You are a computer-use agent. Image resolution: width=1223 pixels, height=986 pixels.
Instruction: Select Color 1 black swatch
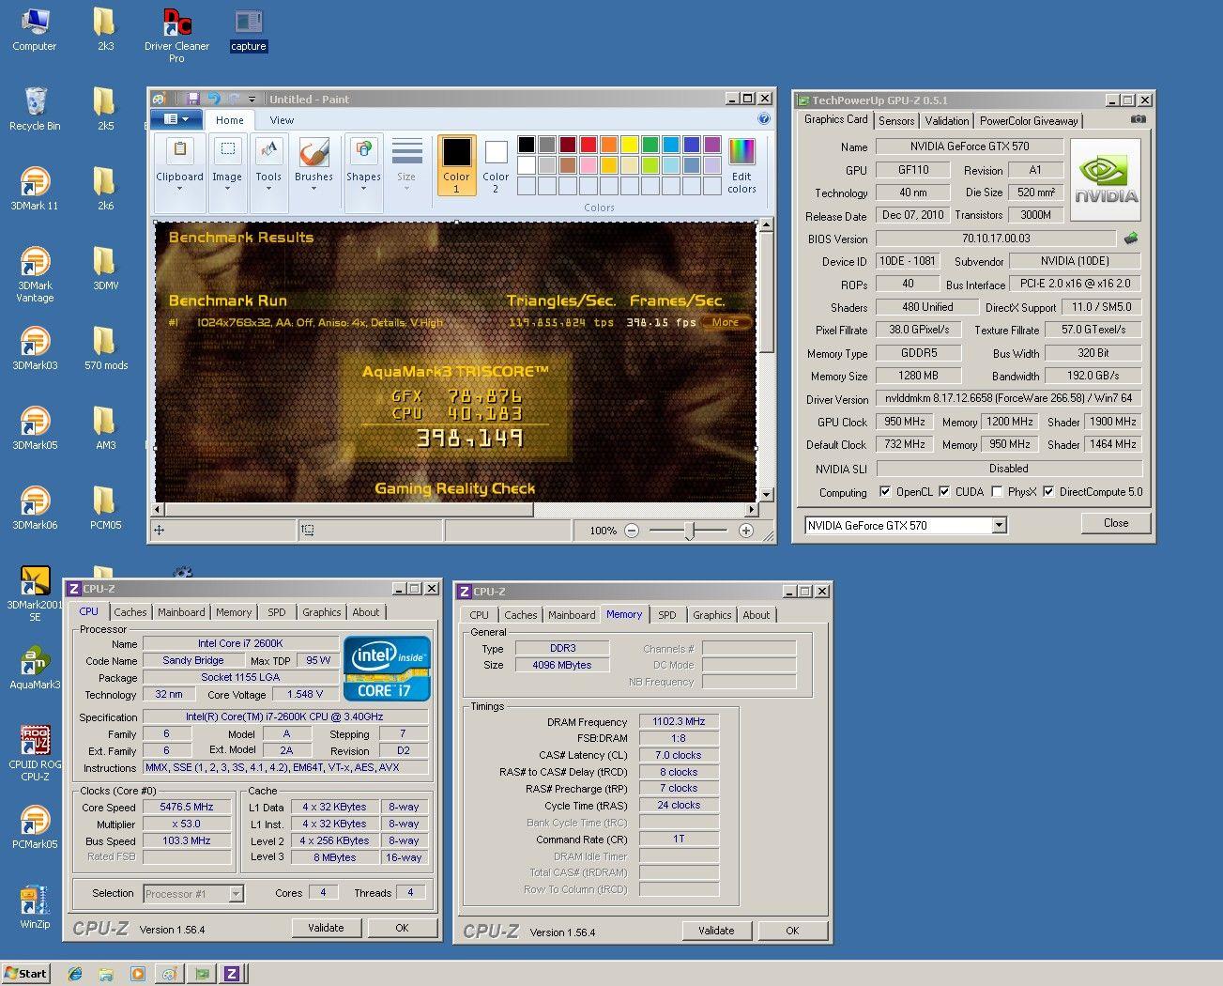tap(456, 166)
